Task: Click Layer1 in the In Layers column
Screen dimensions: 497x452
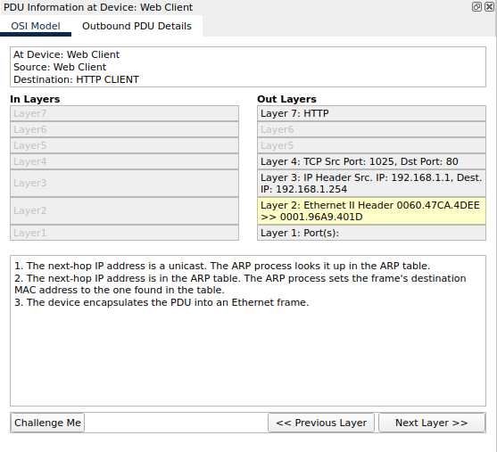Action: click(x=124, y=233)
